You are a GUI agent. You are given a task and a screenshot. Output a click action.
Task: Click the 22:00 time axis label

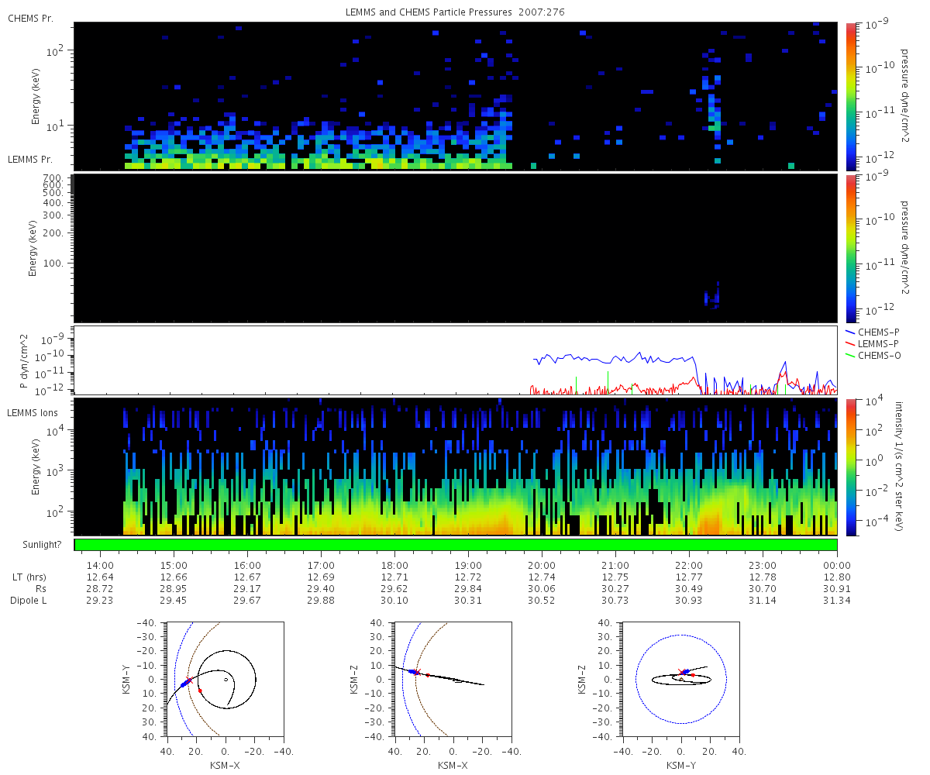coord(689,565)
